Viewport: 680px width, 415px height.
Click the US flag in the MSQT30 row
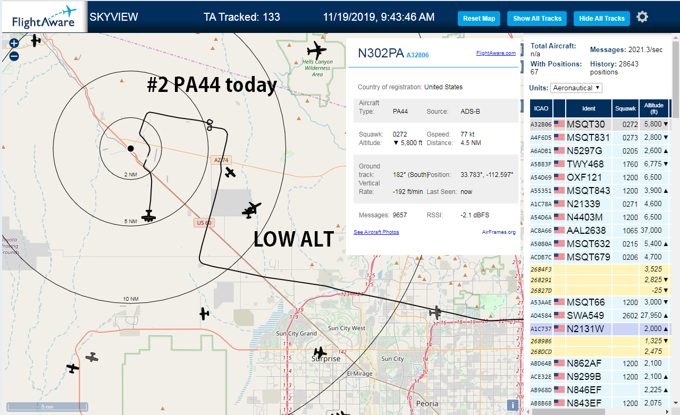[x=559, y=124]
